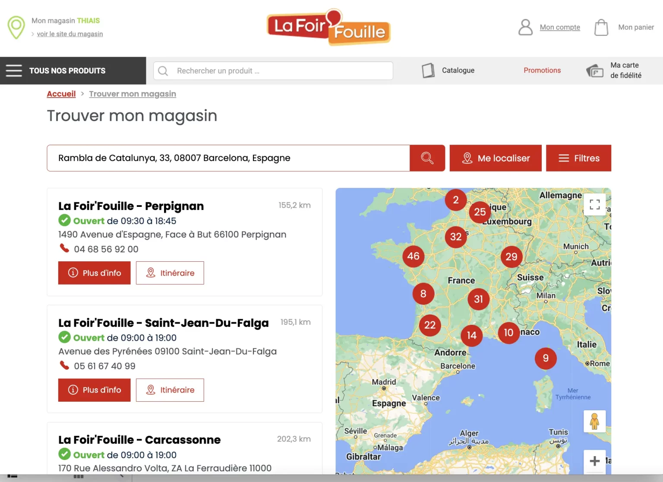Image resolution: width=663 pixels, height=482 pixels.
Task: Click the Carcassonne open-status green check icon
Action: (x=65, y=454)
